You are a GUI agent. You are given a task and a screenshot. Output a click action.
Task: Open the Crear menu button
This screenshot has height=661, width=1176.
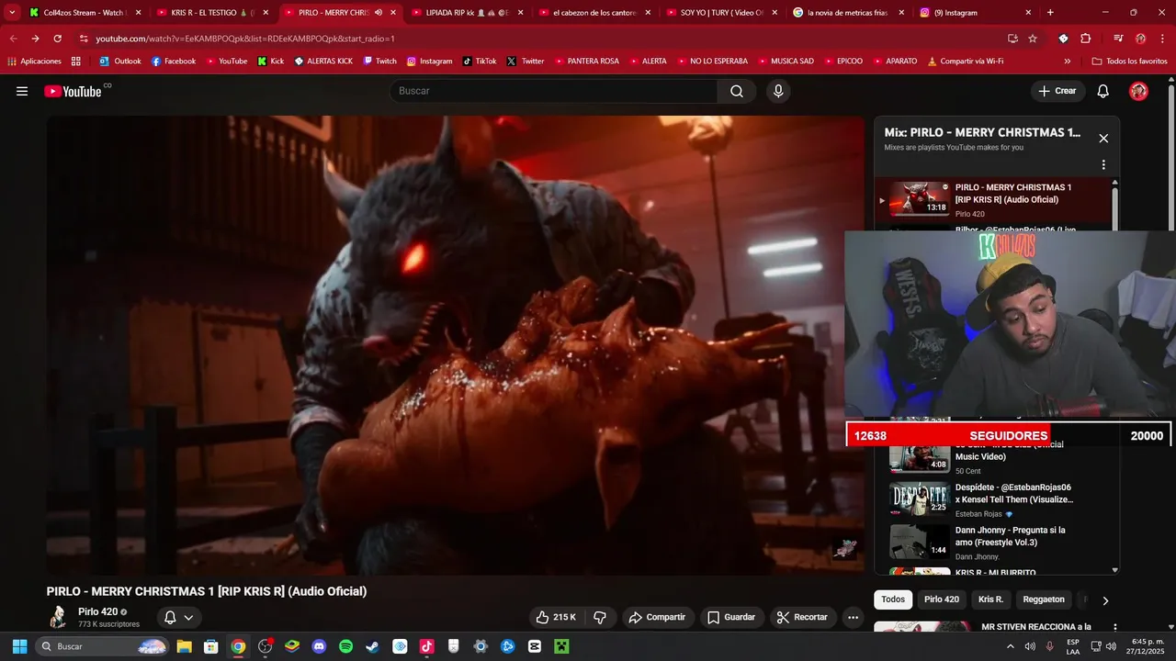pos(1057,91)
